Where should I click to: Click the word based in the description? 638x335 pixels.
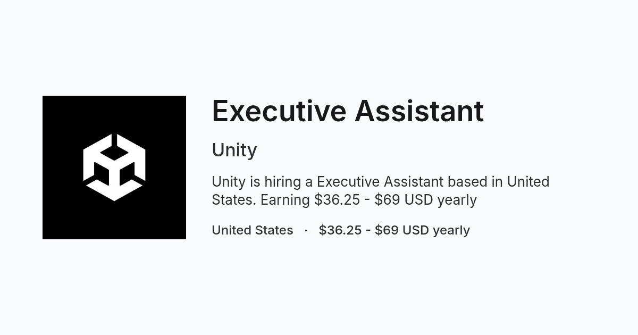click(x=468, y=182)
